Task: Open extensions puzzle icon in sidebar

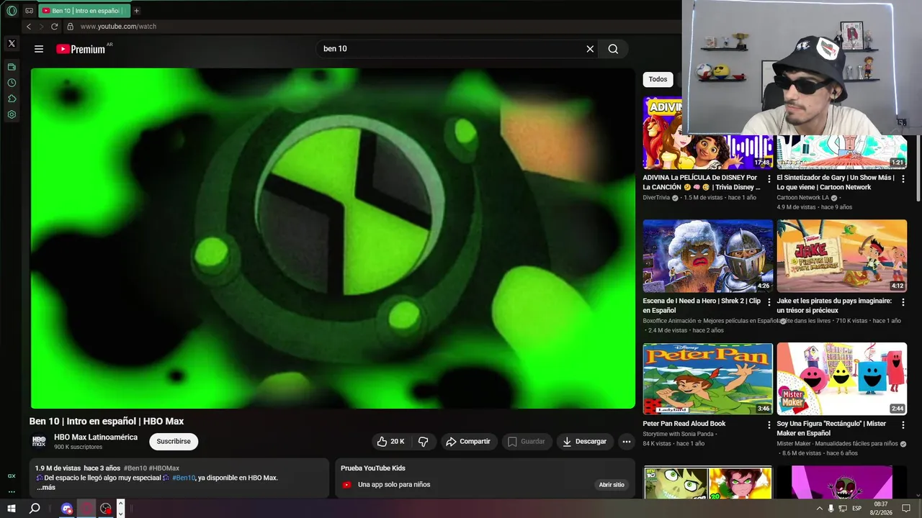Action: point(12,99)
